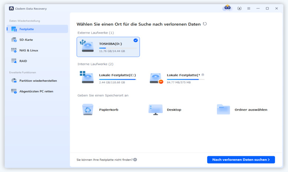Click the refresh drive list icon
This screenshot has height=172, width=288.
coord(205,24)
